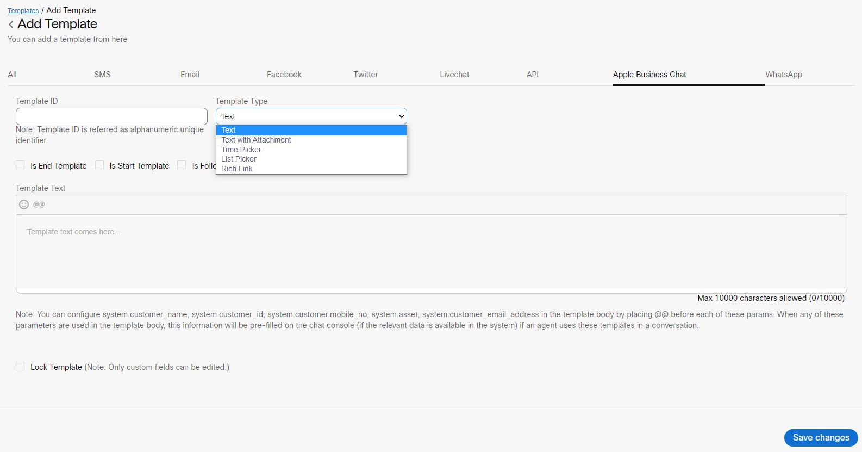The width and height of the screenshot is (862, 452).
Task: Open the emoji picker in Template Text
Action: pyautogui.click(x=24, y=205)
